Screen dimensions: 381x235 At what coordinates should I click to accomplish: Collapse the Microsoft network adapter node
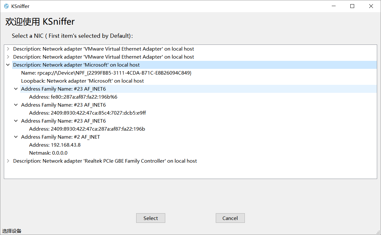pos(8,65)
